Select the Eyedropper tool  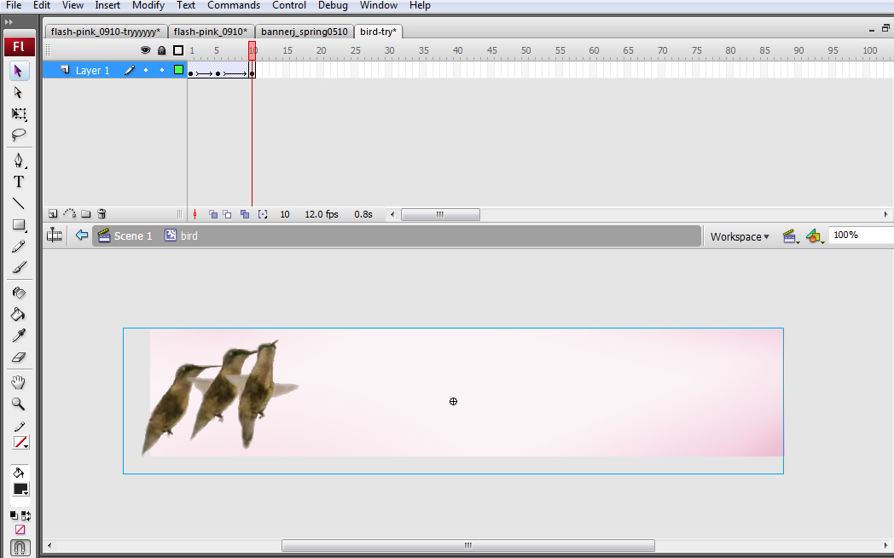pyautogui.click(x=18, y=335)
